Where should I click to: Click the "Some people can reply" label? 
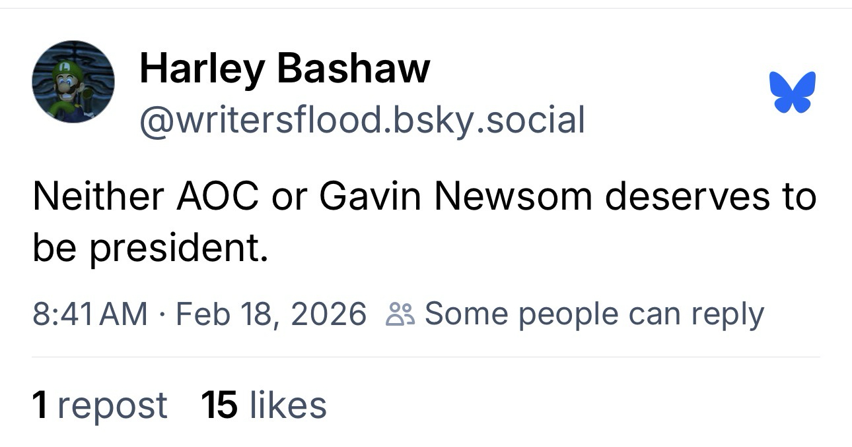tap(594, 314)
